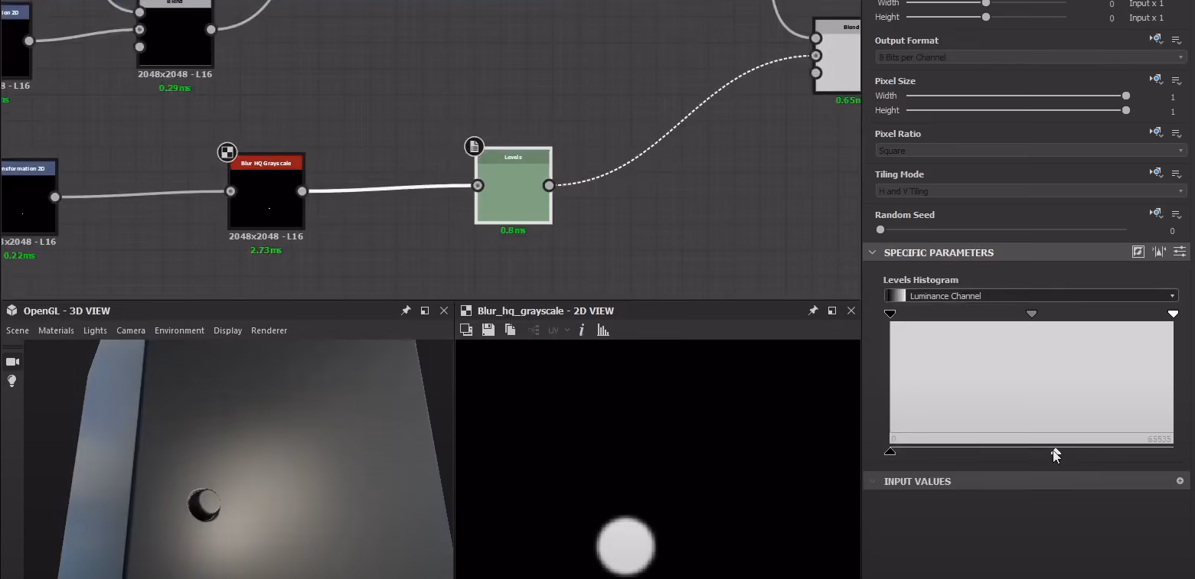Click the copy to clipboard icon in 2D View
This screenshot has width=1195, height=579.
(511, 330)
